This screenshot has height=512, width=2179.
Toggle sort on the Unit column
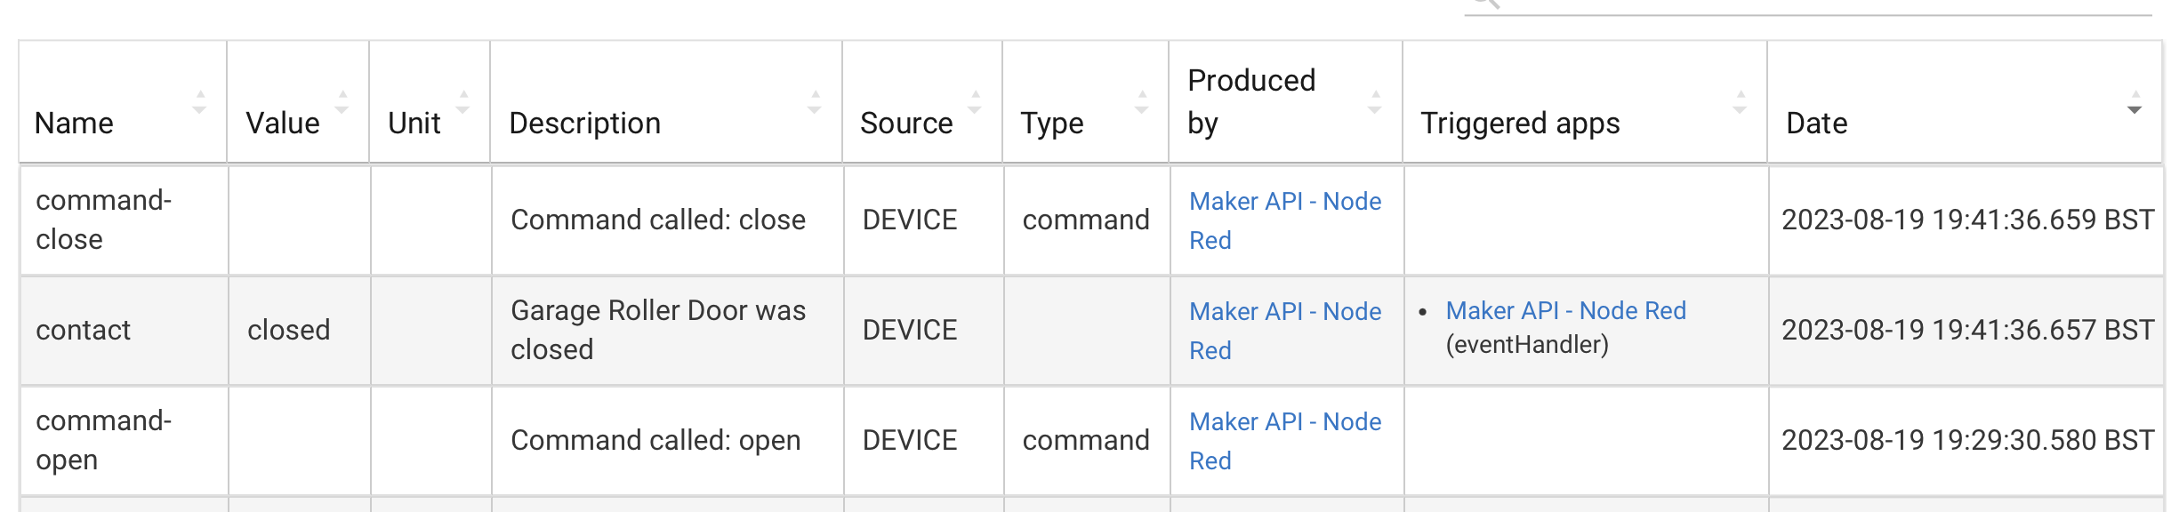coord(462,102)
